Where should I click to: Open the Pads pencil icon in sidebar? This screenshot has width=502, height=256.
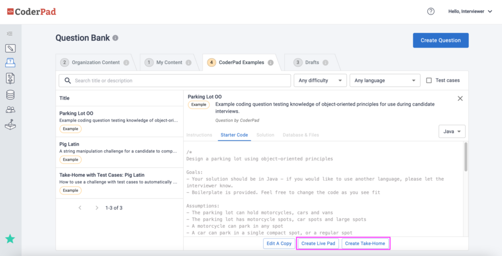tap(10, 49)
